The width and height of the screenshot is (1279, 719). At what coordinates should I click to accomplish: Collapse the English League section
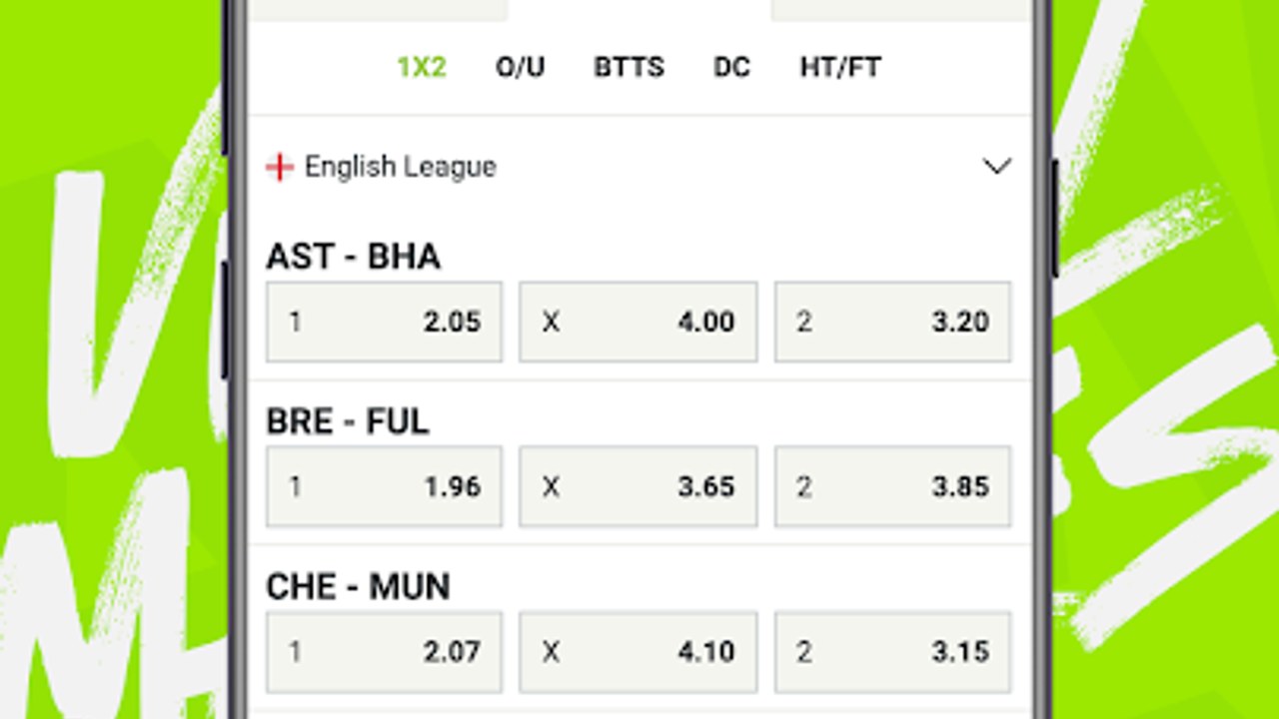coord(997,167)
